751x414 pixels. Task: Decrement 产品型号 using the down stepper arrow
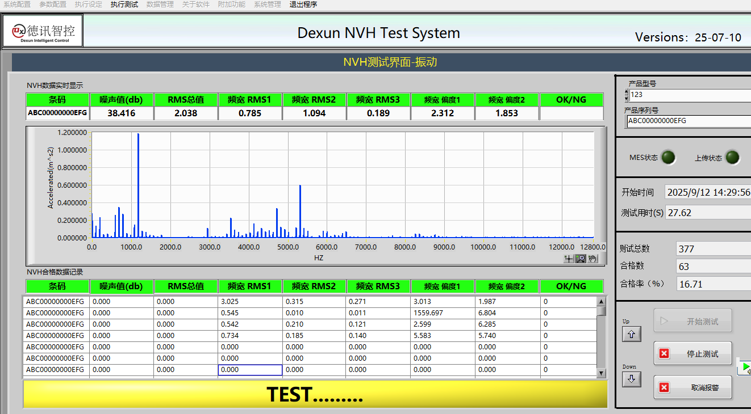pyautogui.click(x=627, y=98)
